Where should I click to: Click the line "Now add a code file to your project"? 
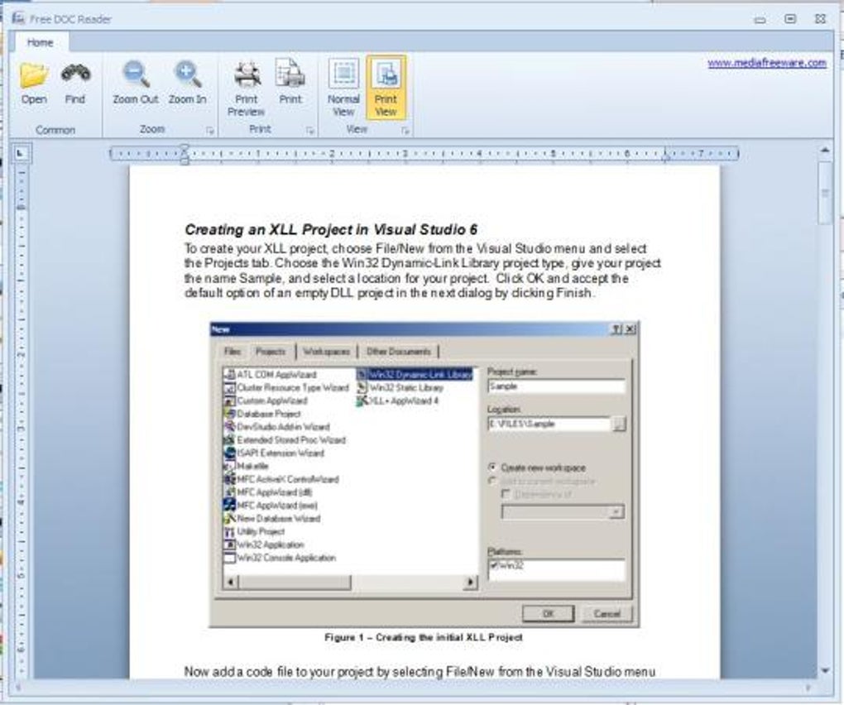click(420, 672)
